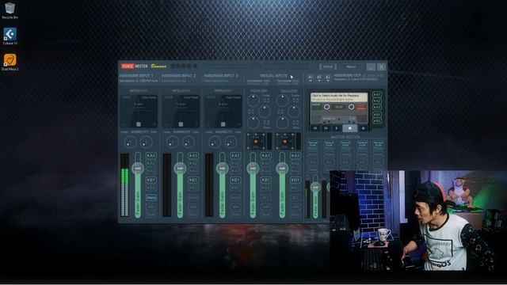Click the Comp knob on Hardware Input 2

(173, 142)
